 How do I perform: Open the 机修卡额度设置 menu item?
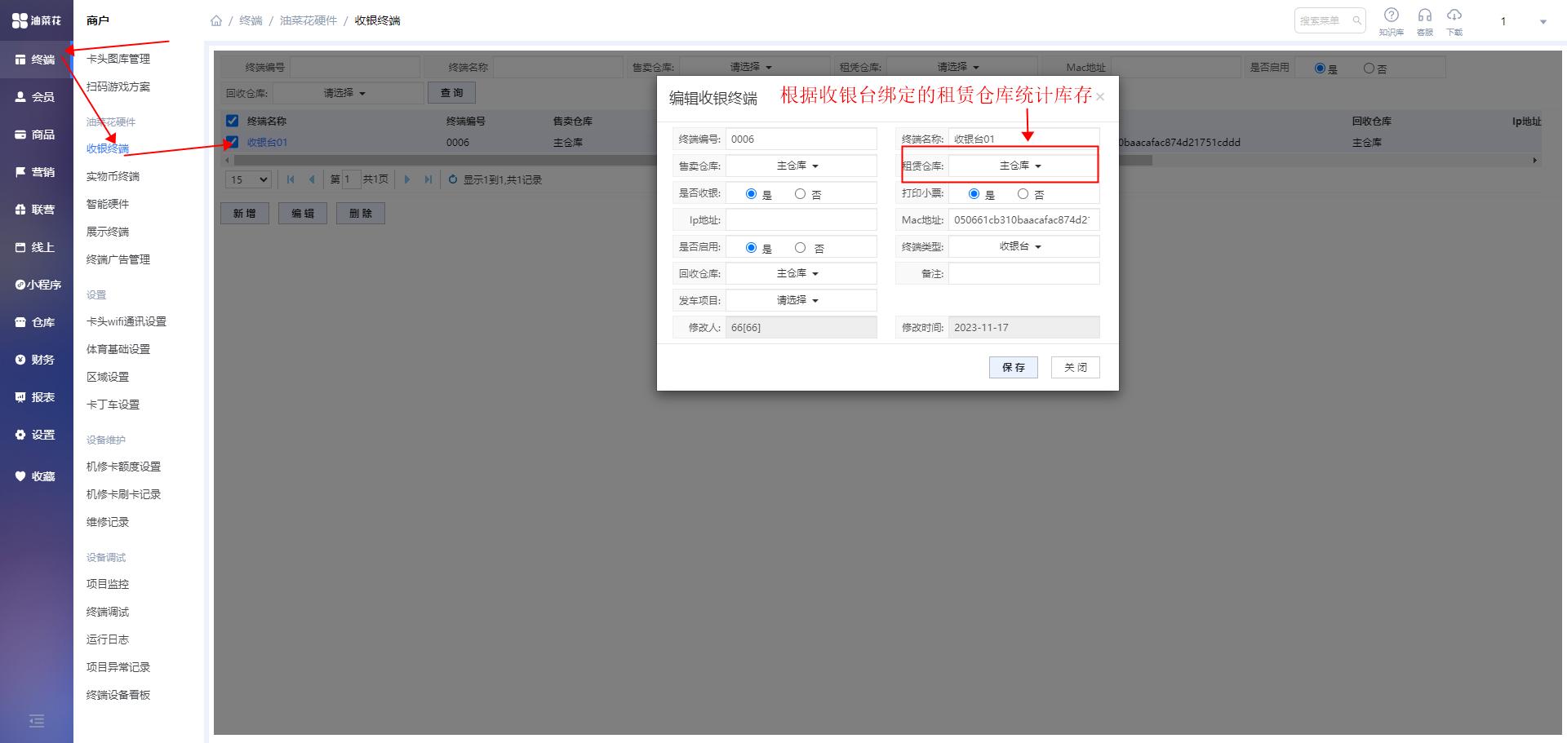pos(123,467)
